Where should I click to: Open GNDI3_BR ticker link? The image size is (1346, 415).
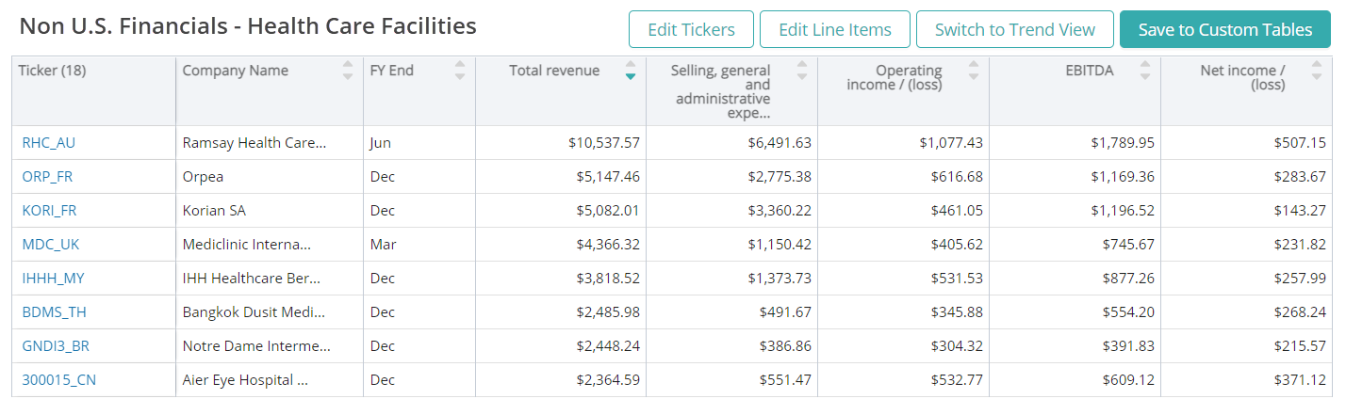[56, 346]
